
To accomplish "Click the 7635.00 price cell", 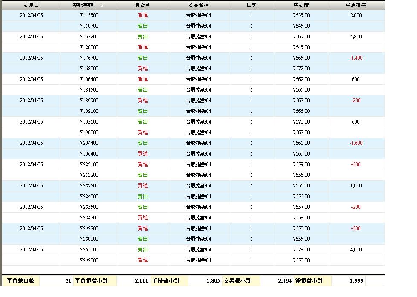I will [x=301, y=15].
